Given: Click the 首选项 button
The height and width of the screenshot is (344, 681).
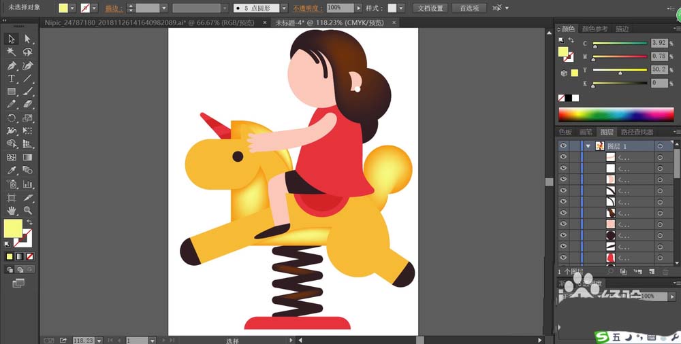Looking at the screenshot, I should coord(469,8).
